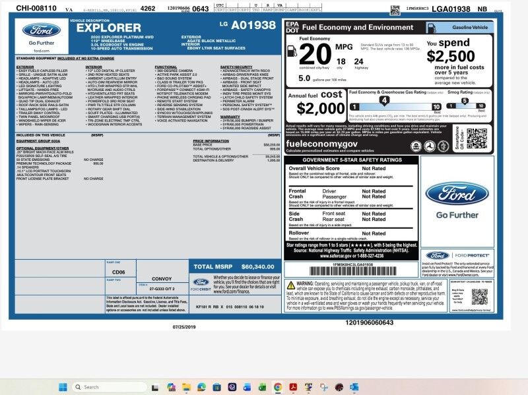Click the Ford Credit logo beside Total MSRP
Viewport: 528px width, 395px height.
[201, 282]
